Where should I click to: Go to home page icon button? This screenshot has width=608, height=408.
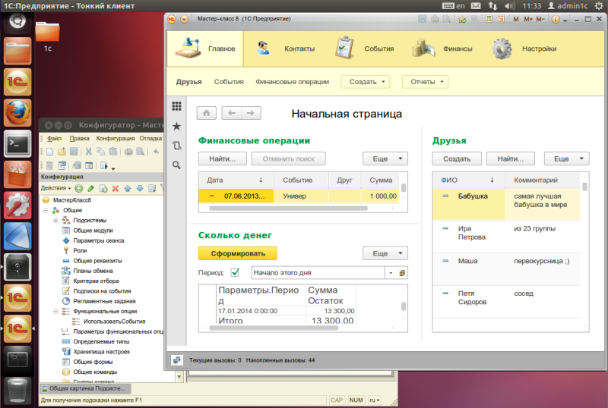pos(206,113)
